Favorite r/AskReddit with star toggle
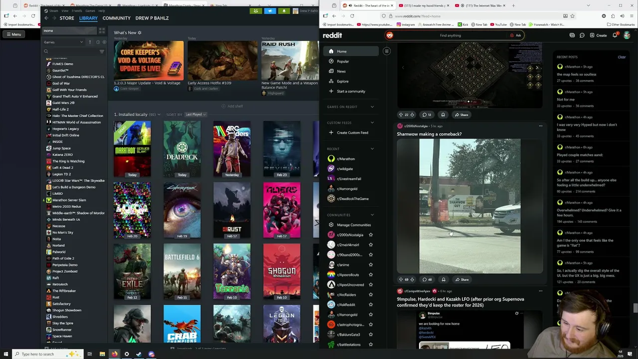The height and width of the screenshot is (359, 638). coord(370,305)
